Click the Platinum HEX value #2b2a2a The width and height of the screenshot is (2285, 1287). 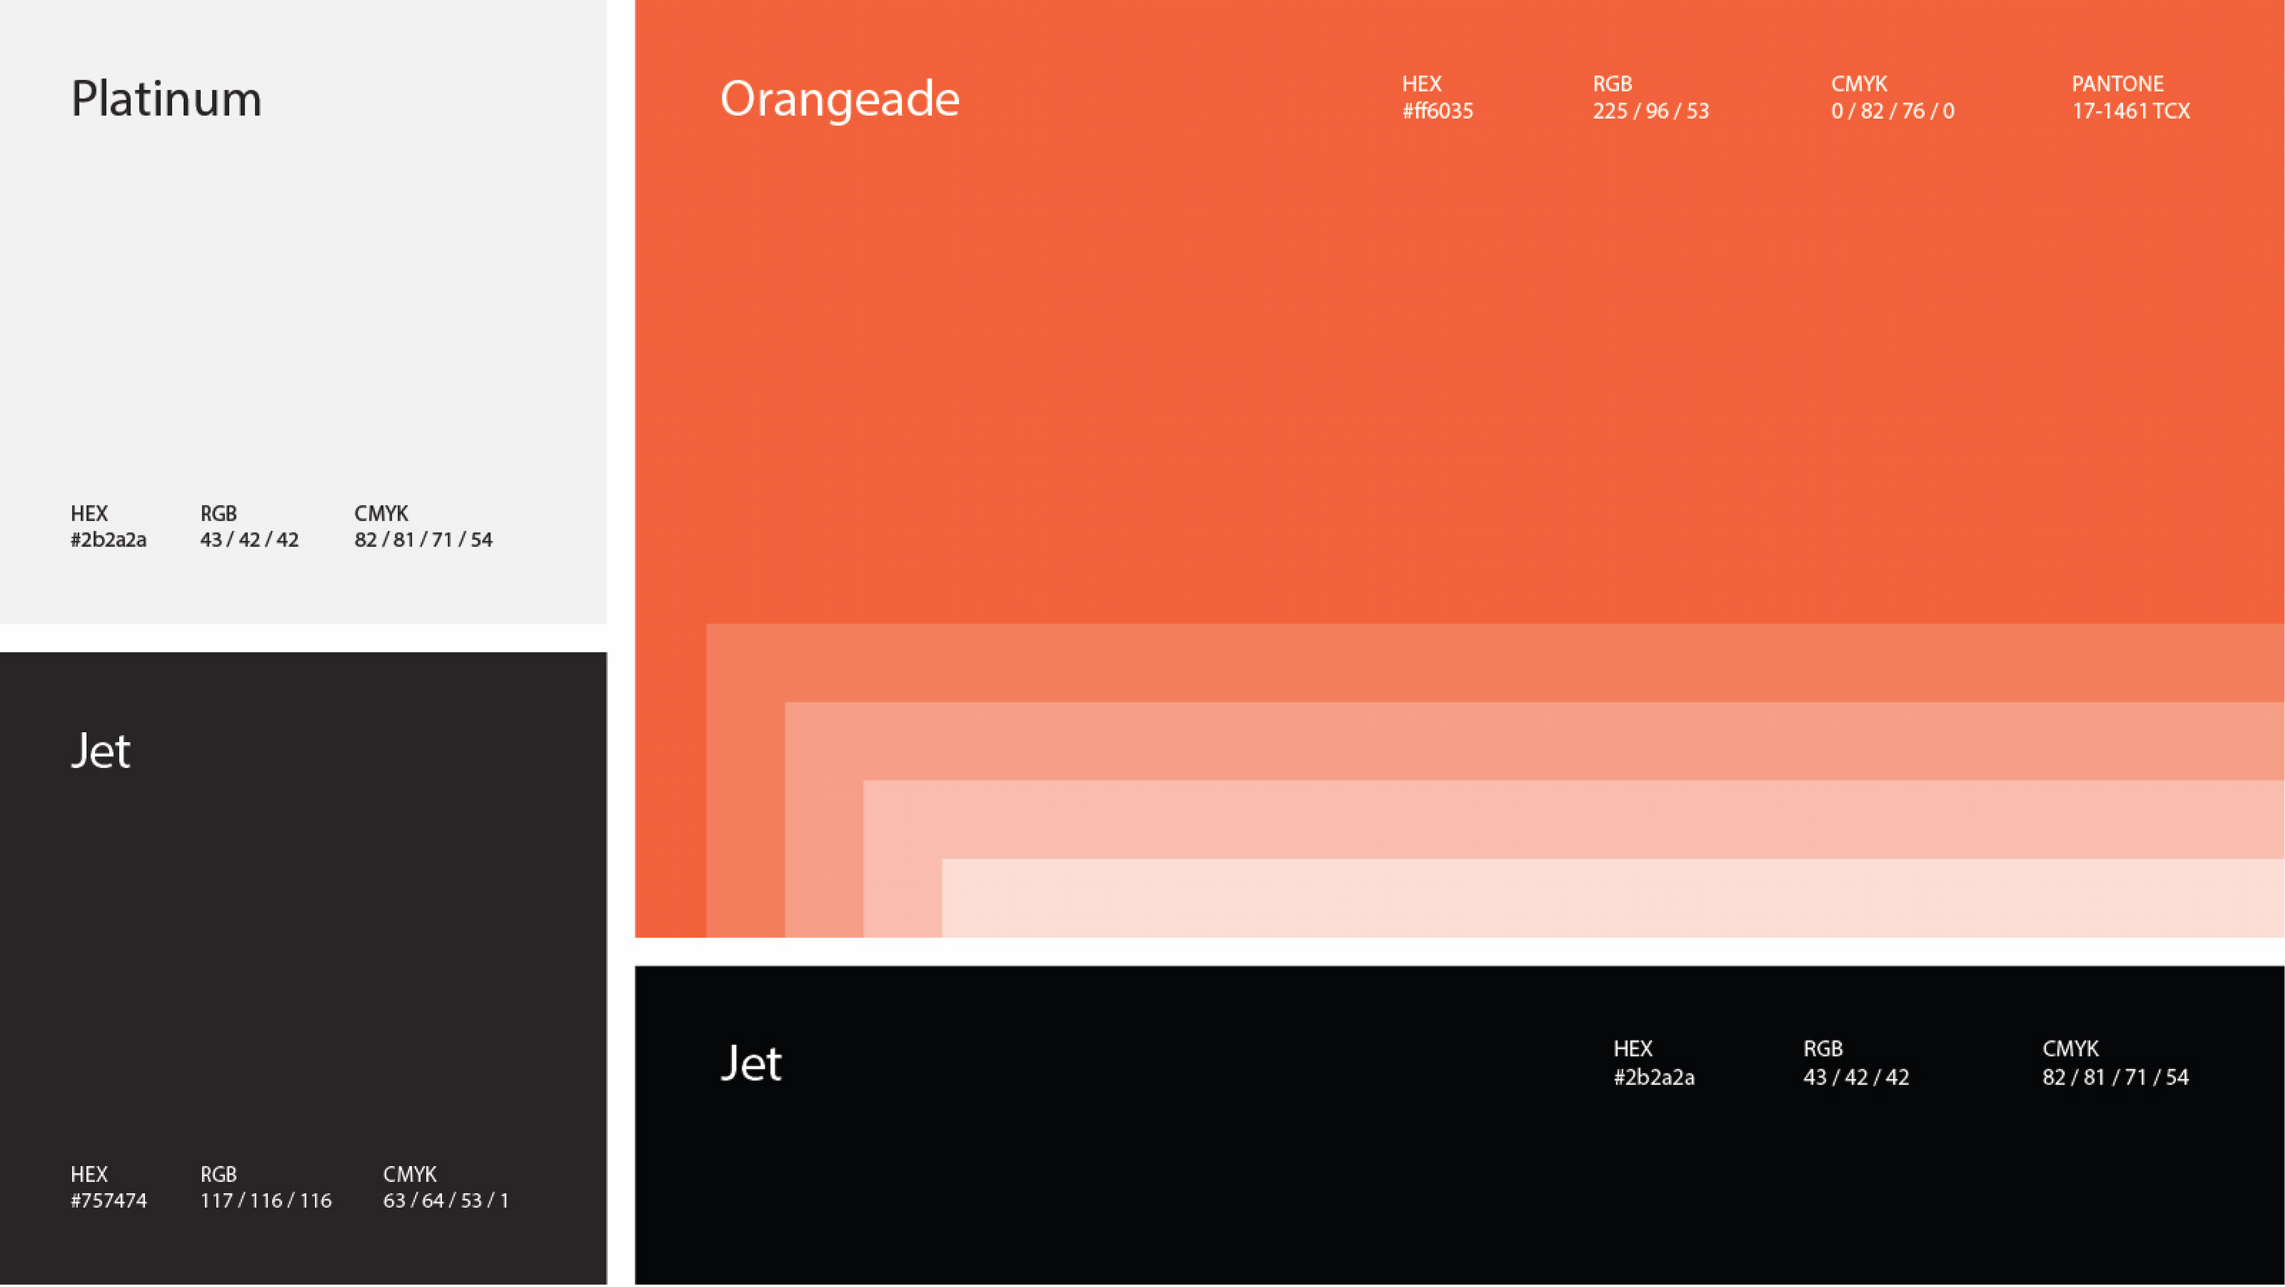(x=108, y=540)
